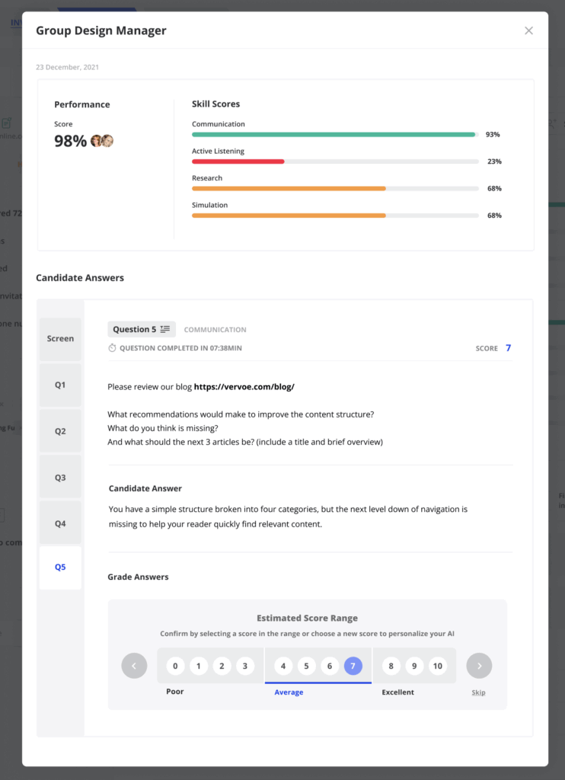This screenshot has height=780, width=565.
Task: Choose score 10 in the Excellent range
Action: (x=437, y=666)
